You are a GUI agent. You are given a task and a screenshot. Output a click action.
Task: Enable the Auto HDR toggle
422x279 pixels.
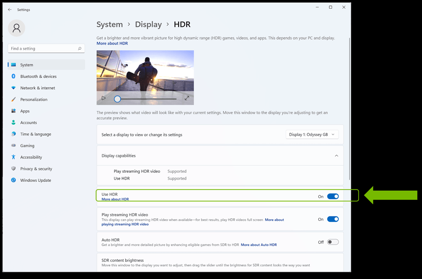(333, 242)
